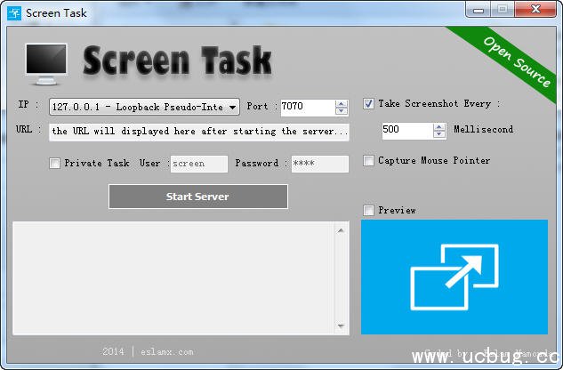This screenshot has height=370, width=563.
Task: Decrease millisecond interval with down arrow
Action: click(x=439, y=134)
